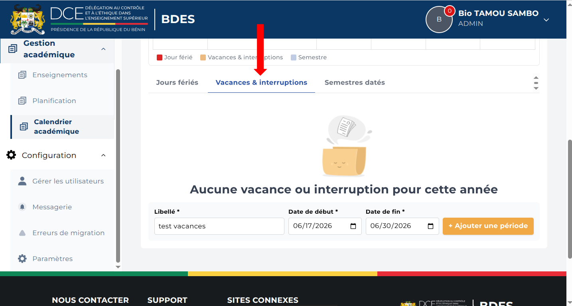This screenshot has height=306, width=572.
Task: Open the DCE logo link
Action: click(x=99, y=19)
